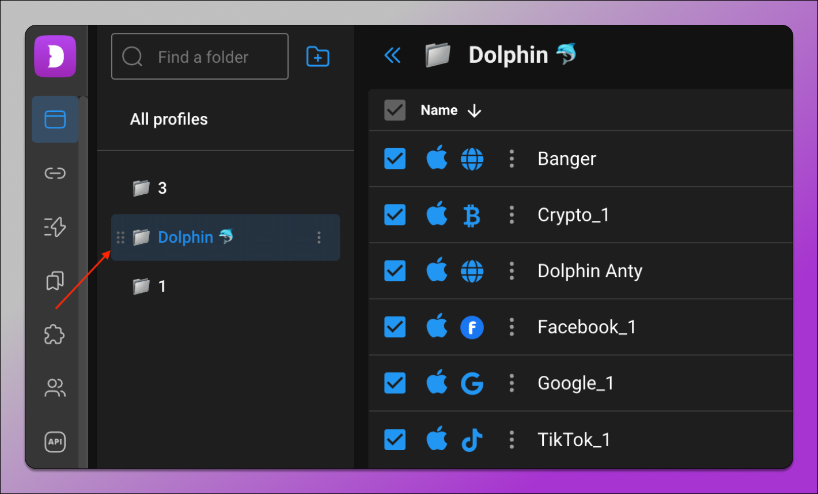Screen dimensions: 818x494
Task: Focus the Find a folder search field
Action: coord(200,56)
